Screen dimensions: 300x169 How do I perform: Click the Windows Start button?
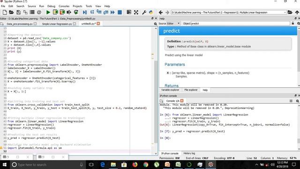pos(4,165)
